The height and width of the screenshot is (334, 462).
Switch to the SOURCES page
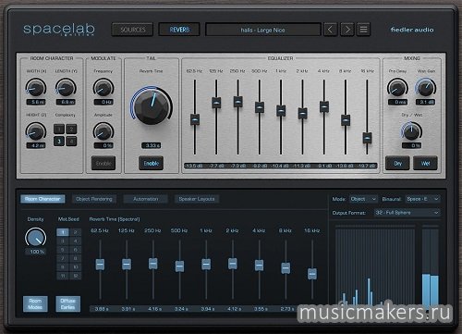click(x=132, y=30)
